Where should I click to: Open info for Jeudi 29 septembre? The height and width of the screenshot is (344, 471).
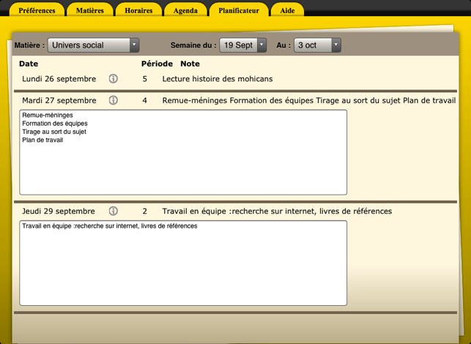[x=114, y=211]
